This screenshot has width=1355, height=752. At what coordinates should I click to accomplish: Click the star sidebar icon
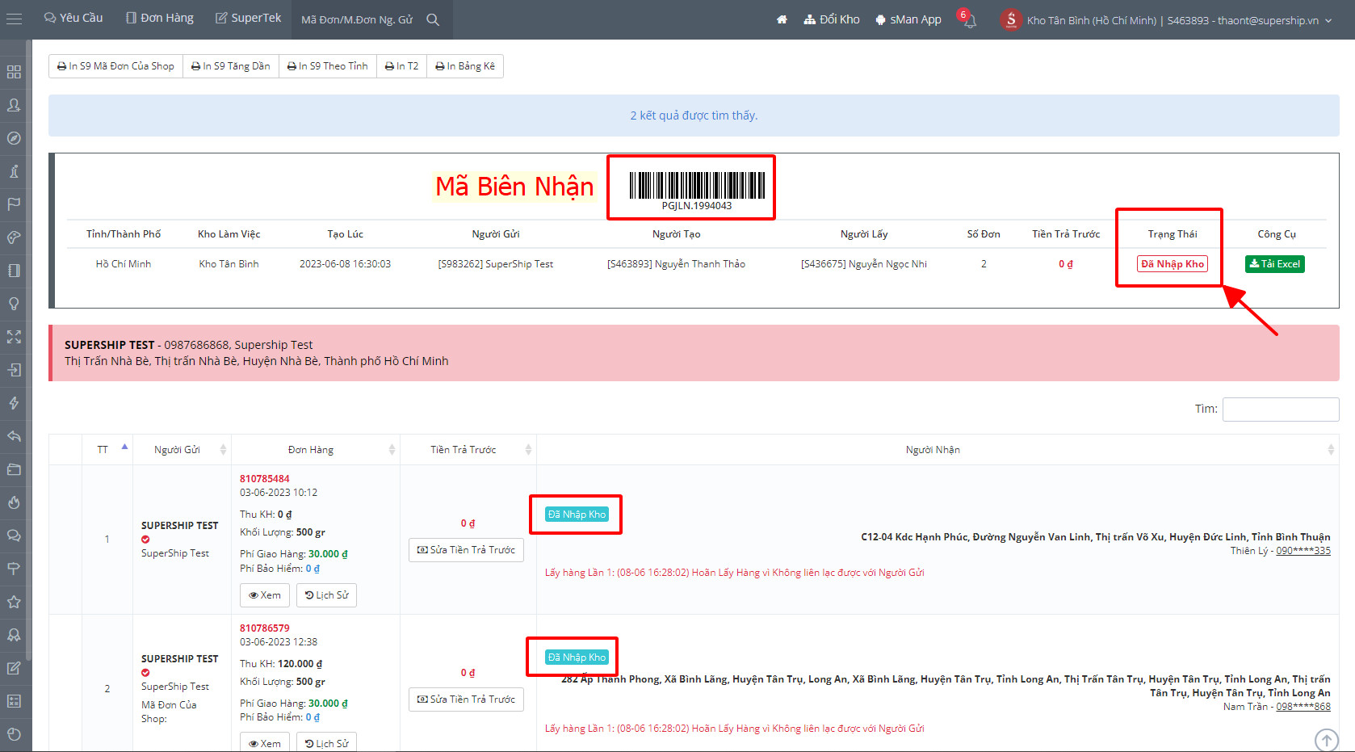[14, 602]
